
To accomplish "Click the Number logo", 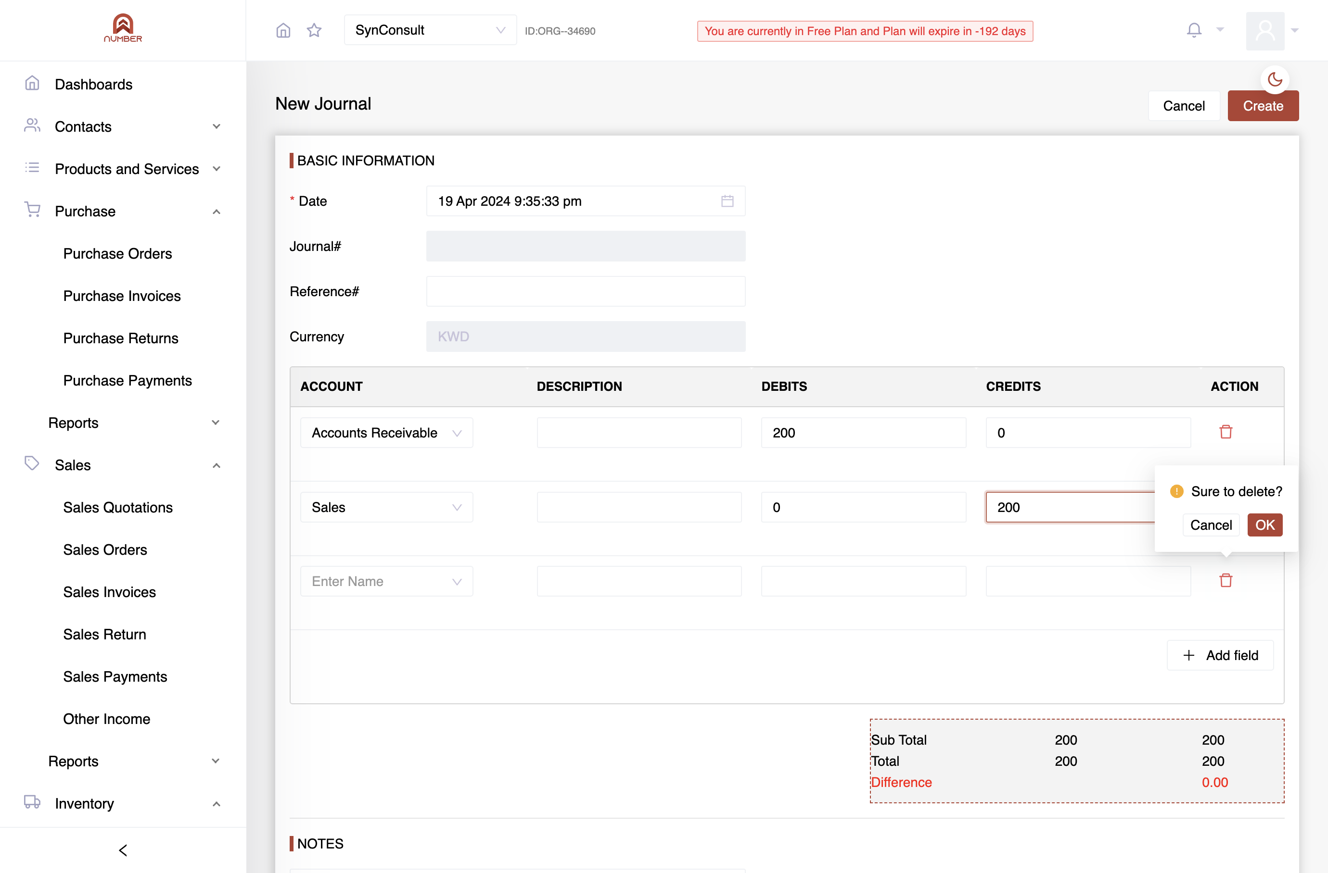I will click(x=123, y=28).
